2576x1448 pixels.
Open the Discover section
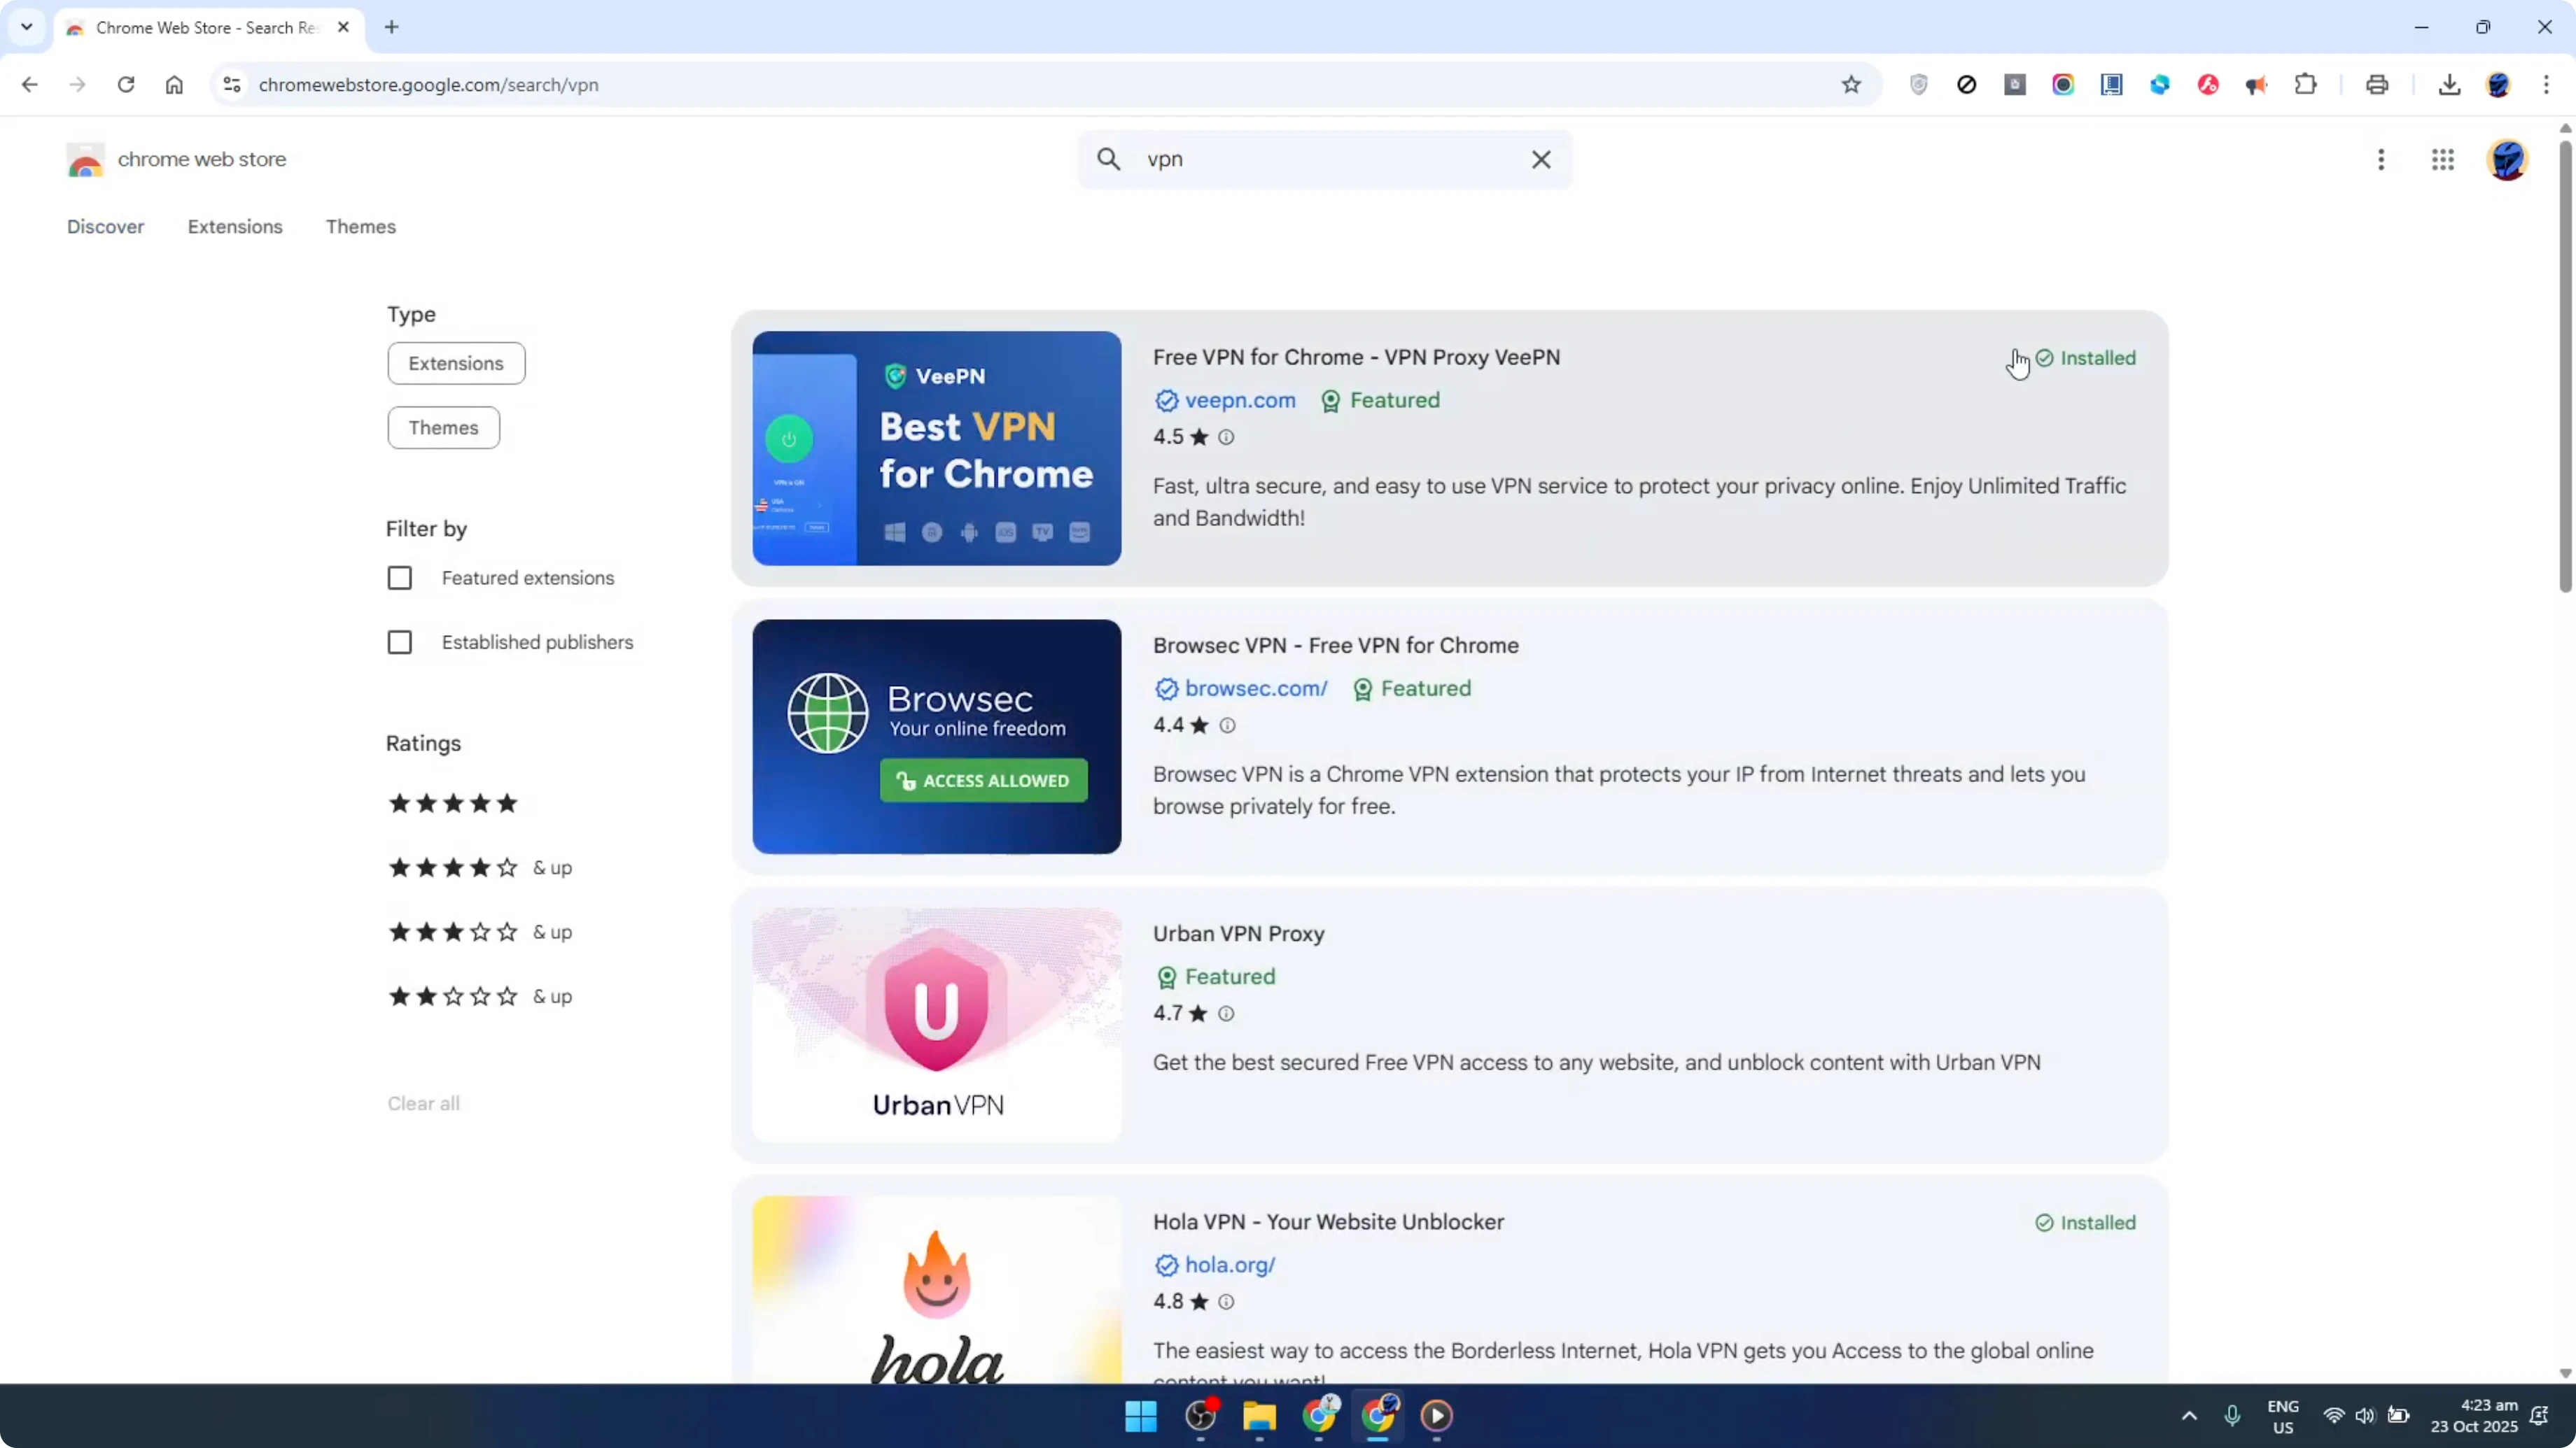(x=105, y=227)
